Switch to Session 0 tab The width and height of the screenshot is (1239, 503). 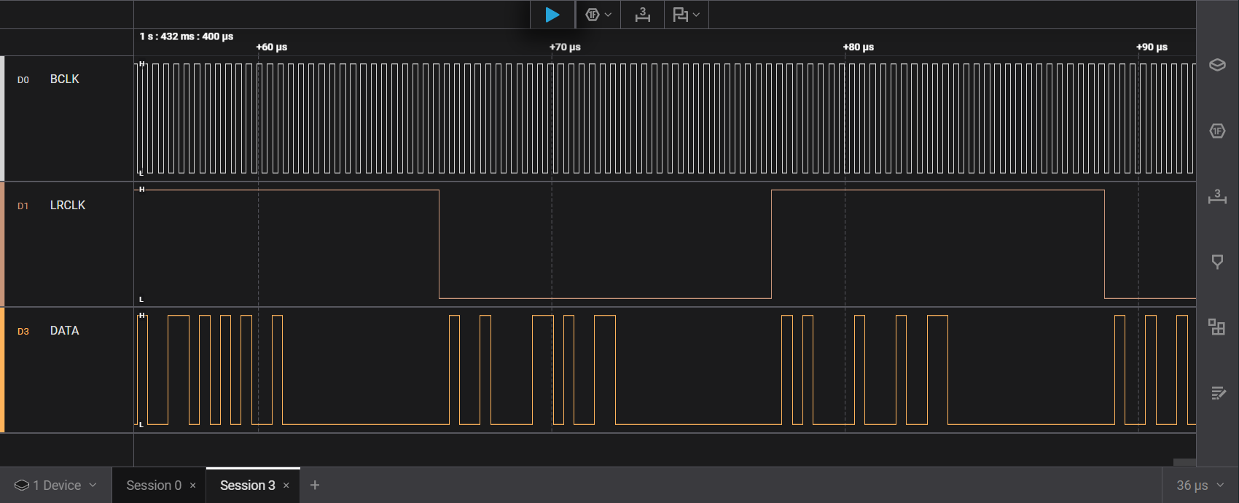153,486
